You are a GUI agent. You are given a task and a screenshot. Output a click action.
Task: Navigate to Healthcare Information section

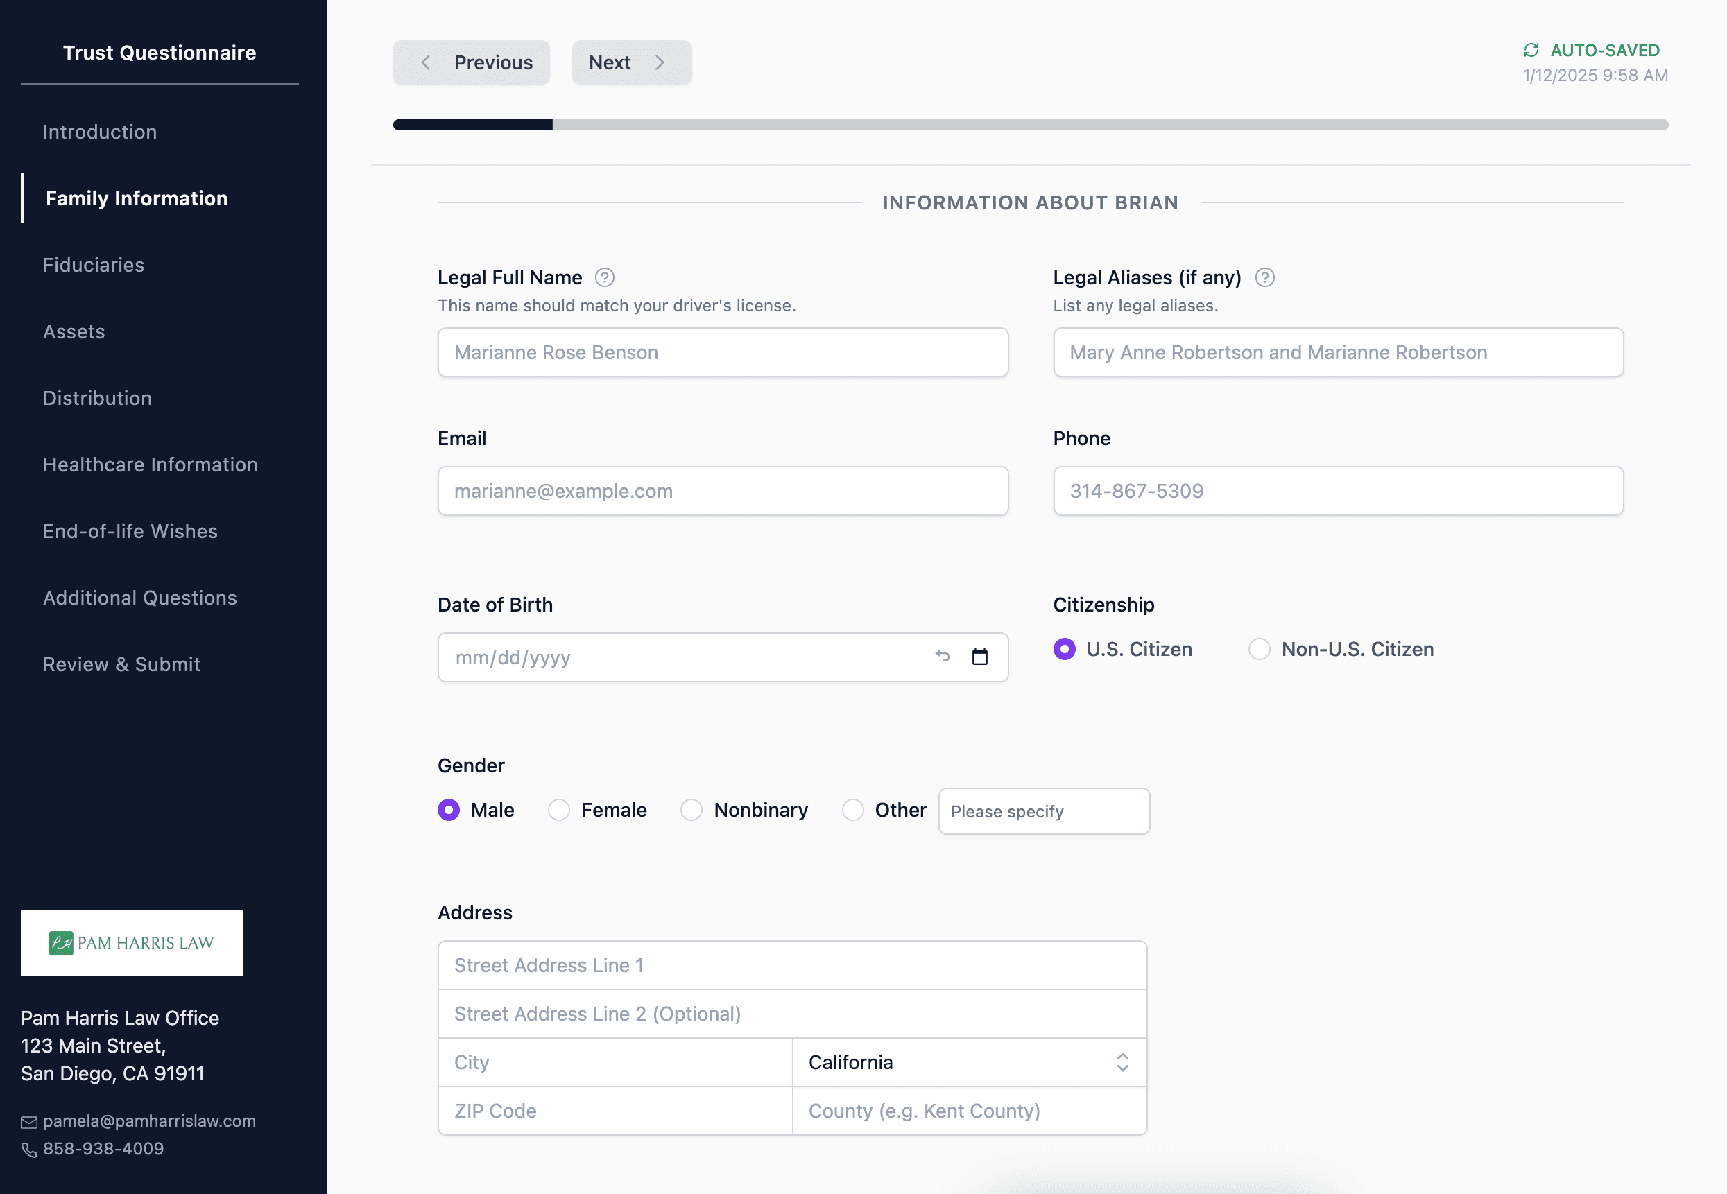tap(150, 465)
